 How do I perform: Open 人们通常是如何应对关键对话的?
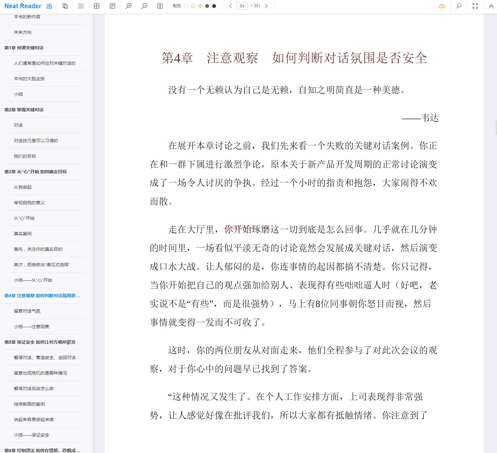pyautogui.click(x=45, y=63)
